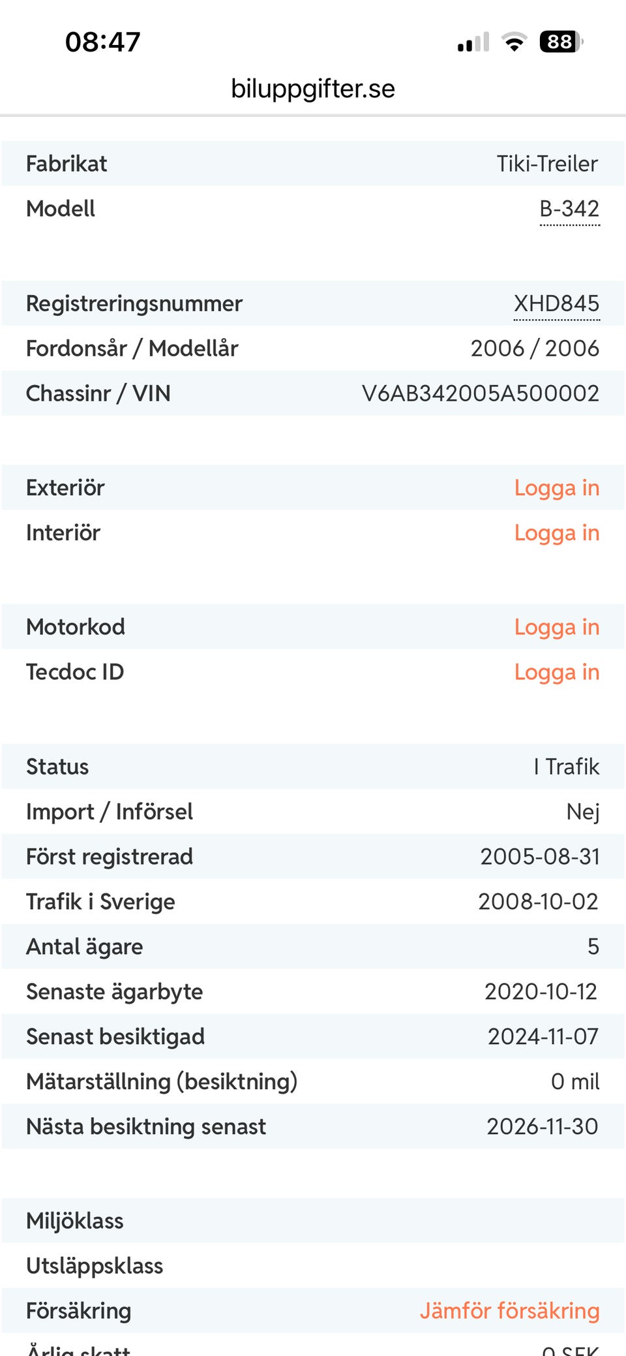Viewport: 626px width, 1356px height.
Task: Tap the Senast besiktigad date 2024-11-07
Action: pos(543,1037)
